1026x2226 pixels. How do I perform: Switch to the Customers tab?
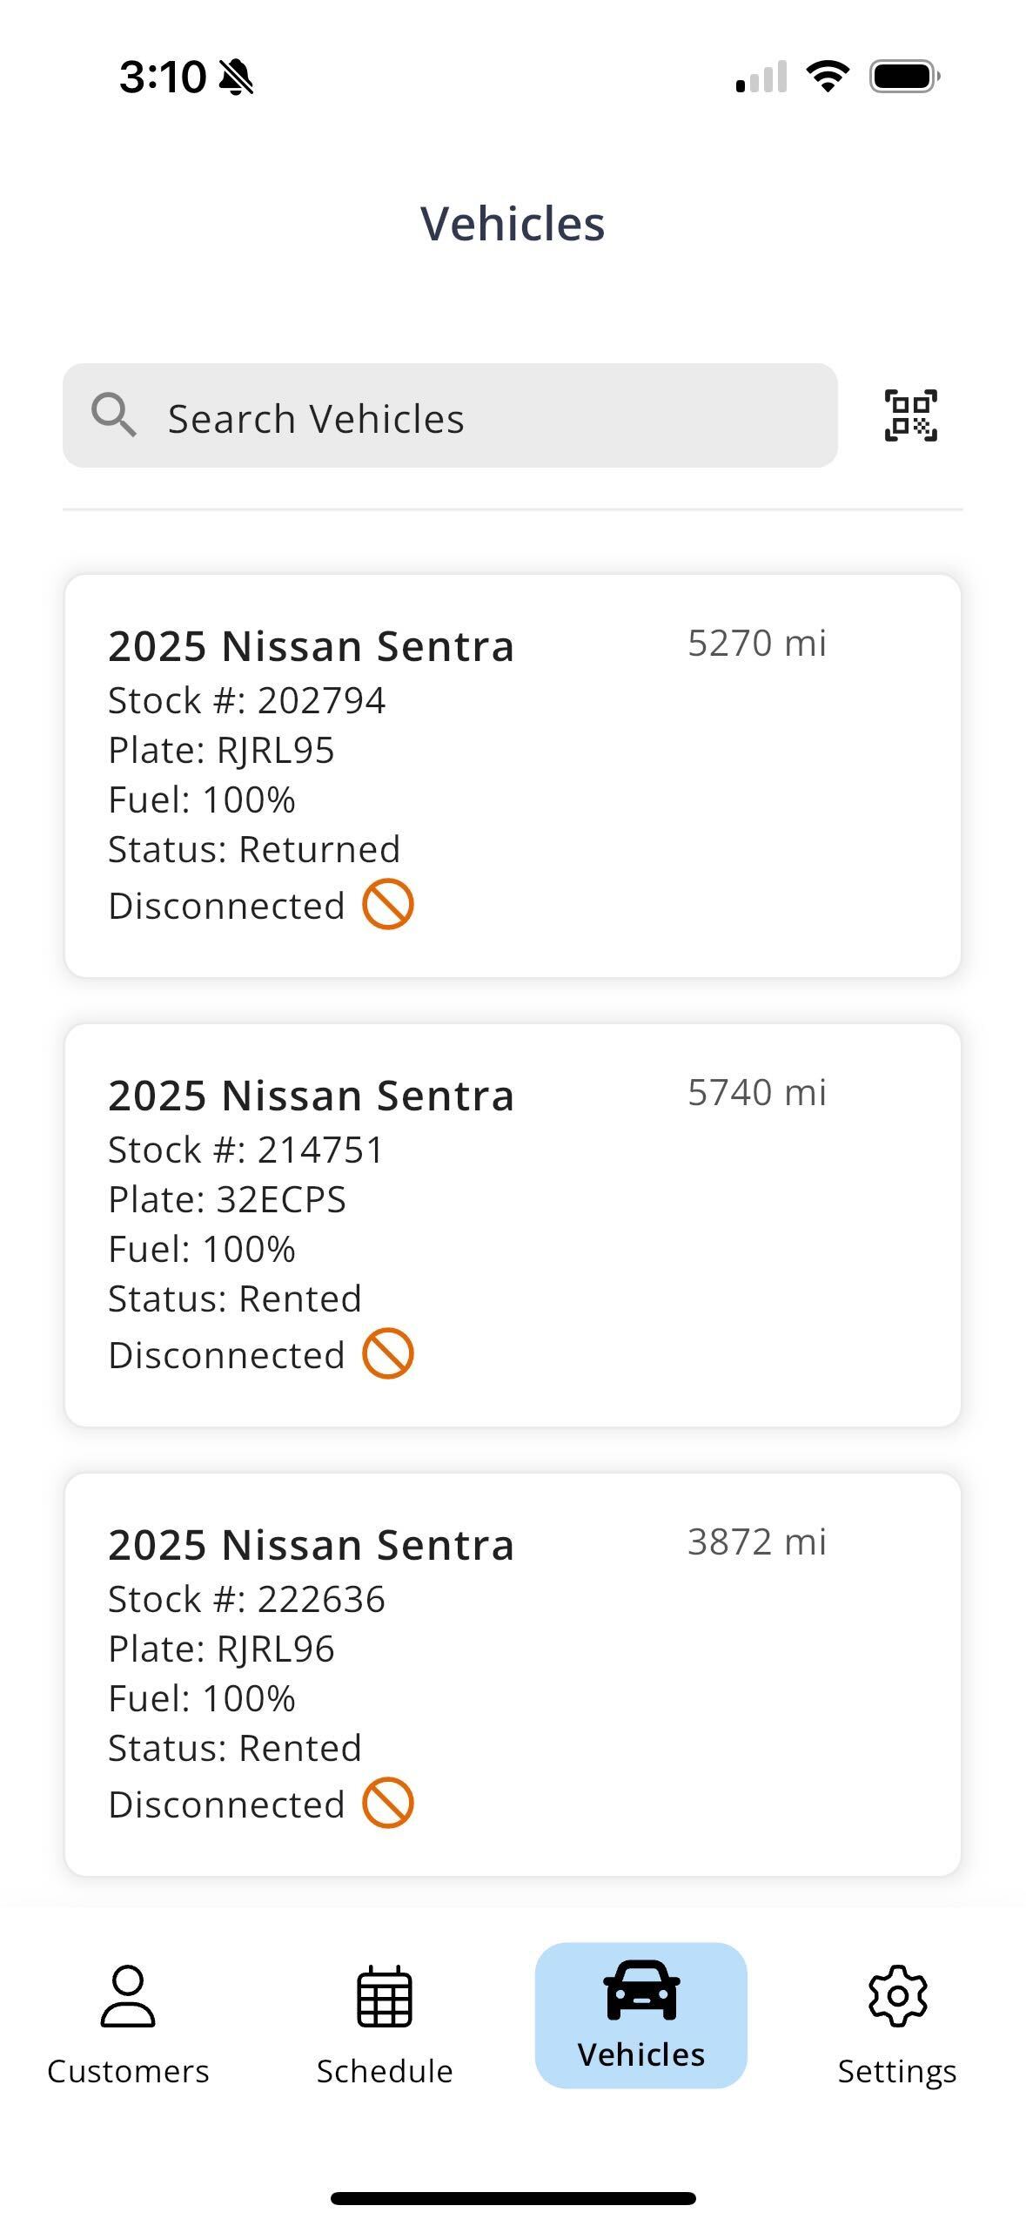coord(128,2025)
